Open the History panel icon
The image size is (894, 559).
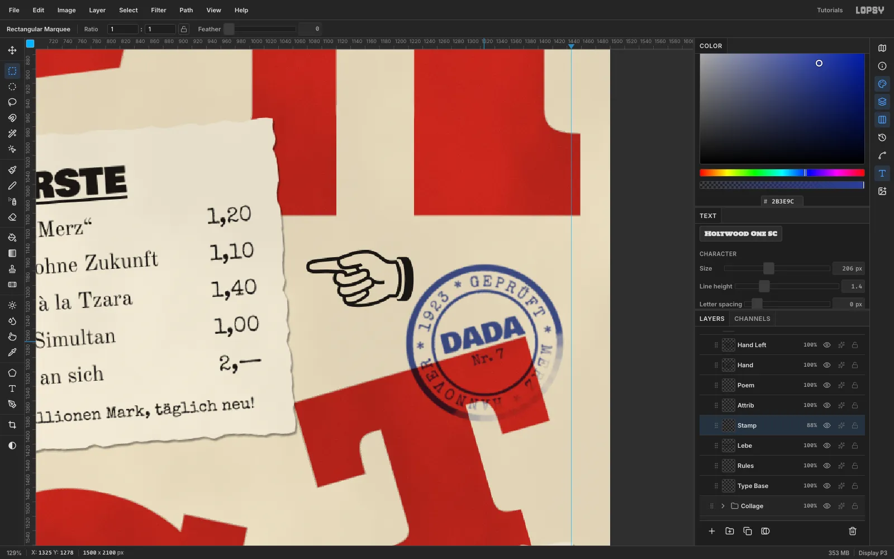[882, 138]
